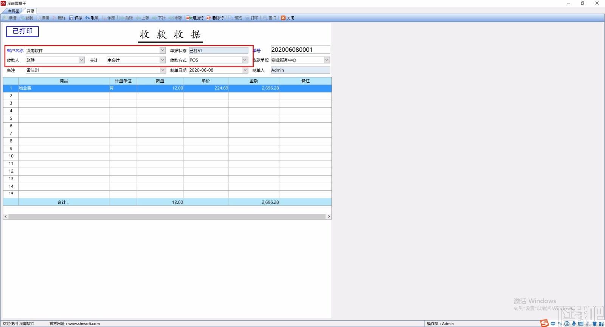Image resolution: width=605 pixels, height=327 pixels.
Task: Click the 12.00 quantity in row 1
Action: (x=160, y=88)
